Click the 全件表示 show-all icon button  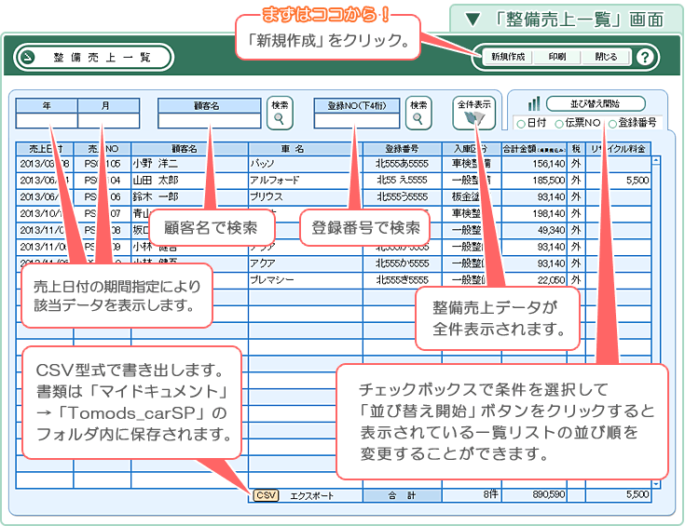click(474, 113)
